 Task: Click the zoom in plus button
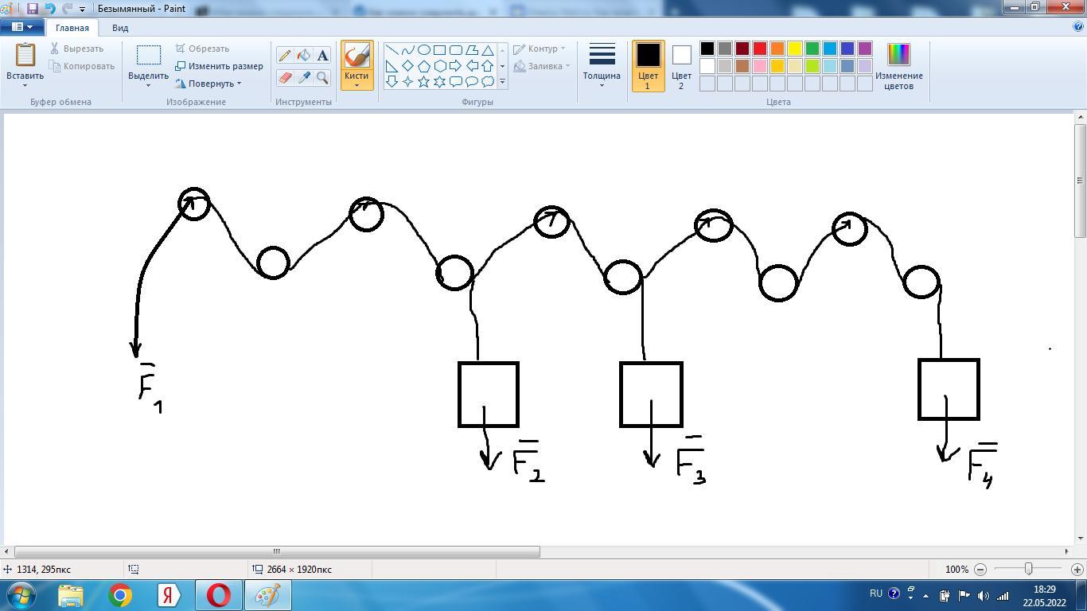pyautogui.click(x=1077, y=570)
